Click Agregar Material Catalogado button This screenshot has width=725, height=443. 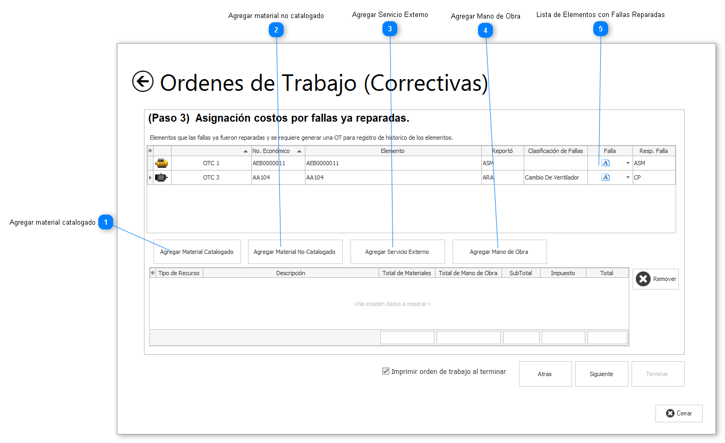(197, 252)
